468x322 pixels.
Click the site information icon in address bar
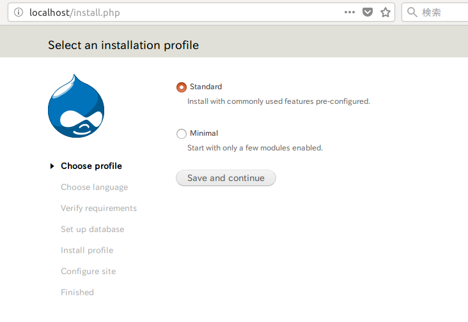pos(19,12)
